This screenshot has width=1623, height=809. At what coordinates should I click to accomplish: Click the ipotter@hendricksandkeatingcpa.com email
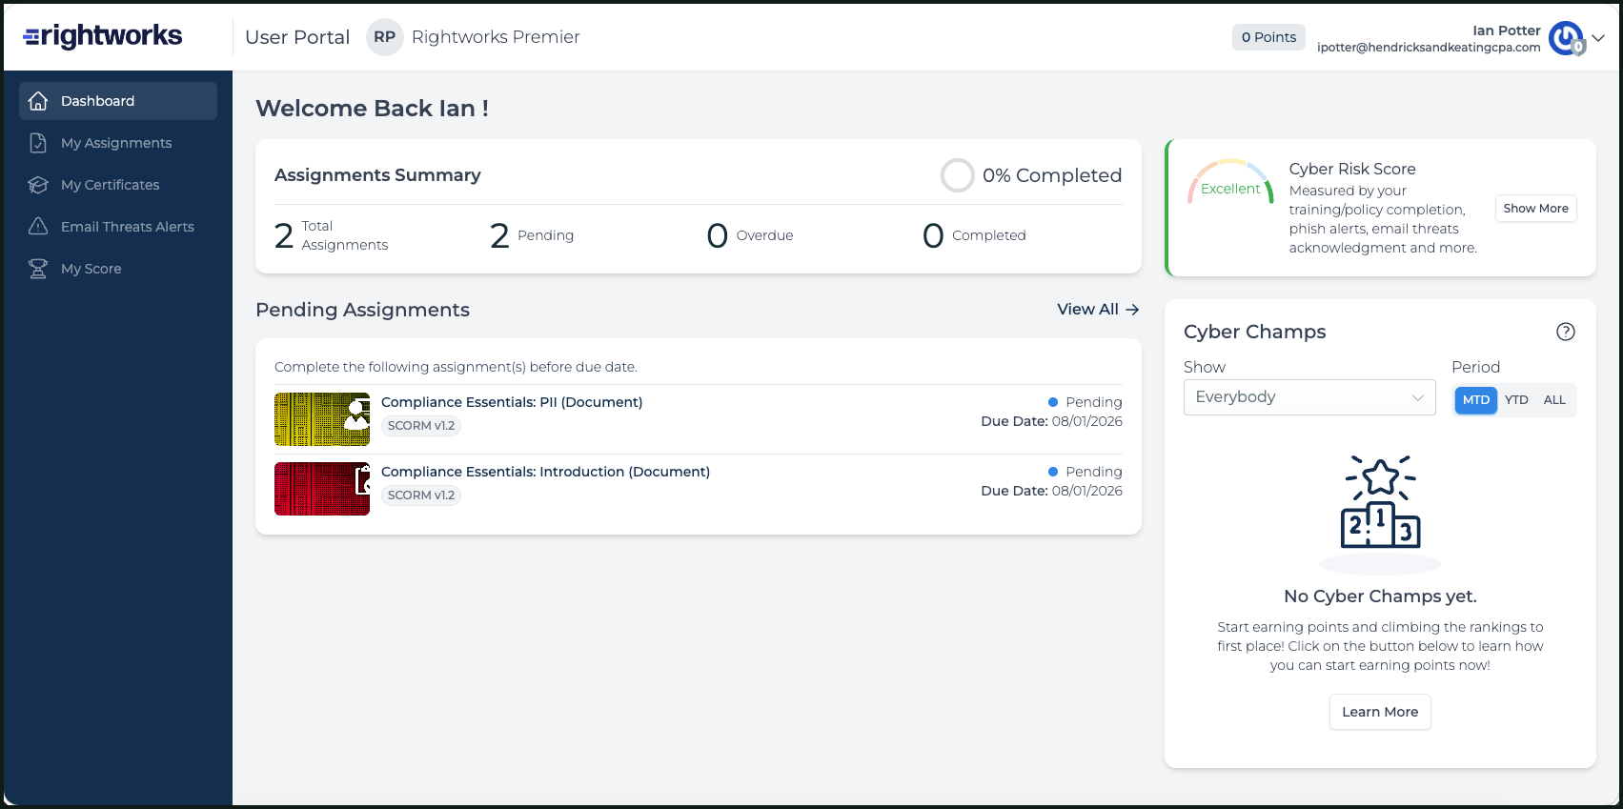pyautogui.click(x=1429, y=48)
